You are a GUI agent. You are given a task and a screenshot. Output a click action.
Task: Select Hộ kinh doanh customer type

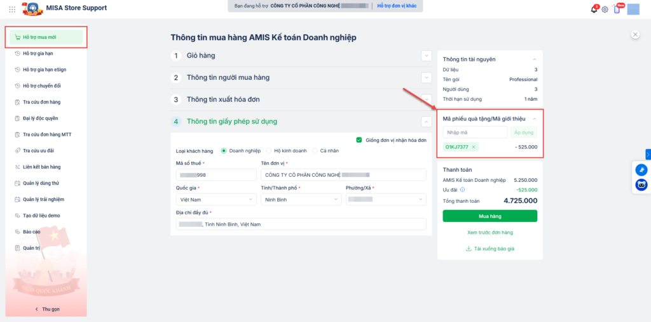pos(268,151)
